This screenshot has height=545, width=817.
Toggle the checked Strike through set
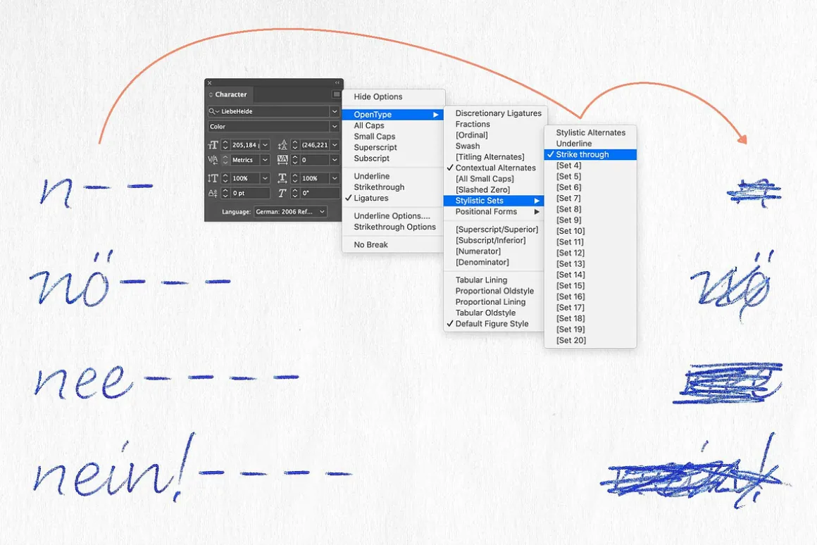pos(590,154)
